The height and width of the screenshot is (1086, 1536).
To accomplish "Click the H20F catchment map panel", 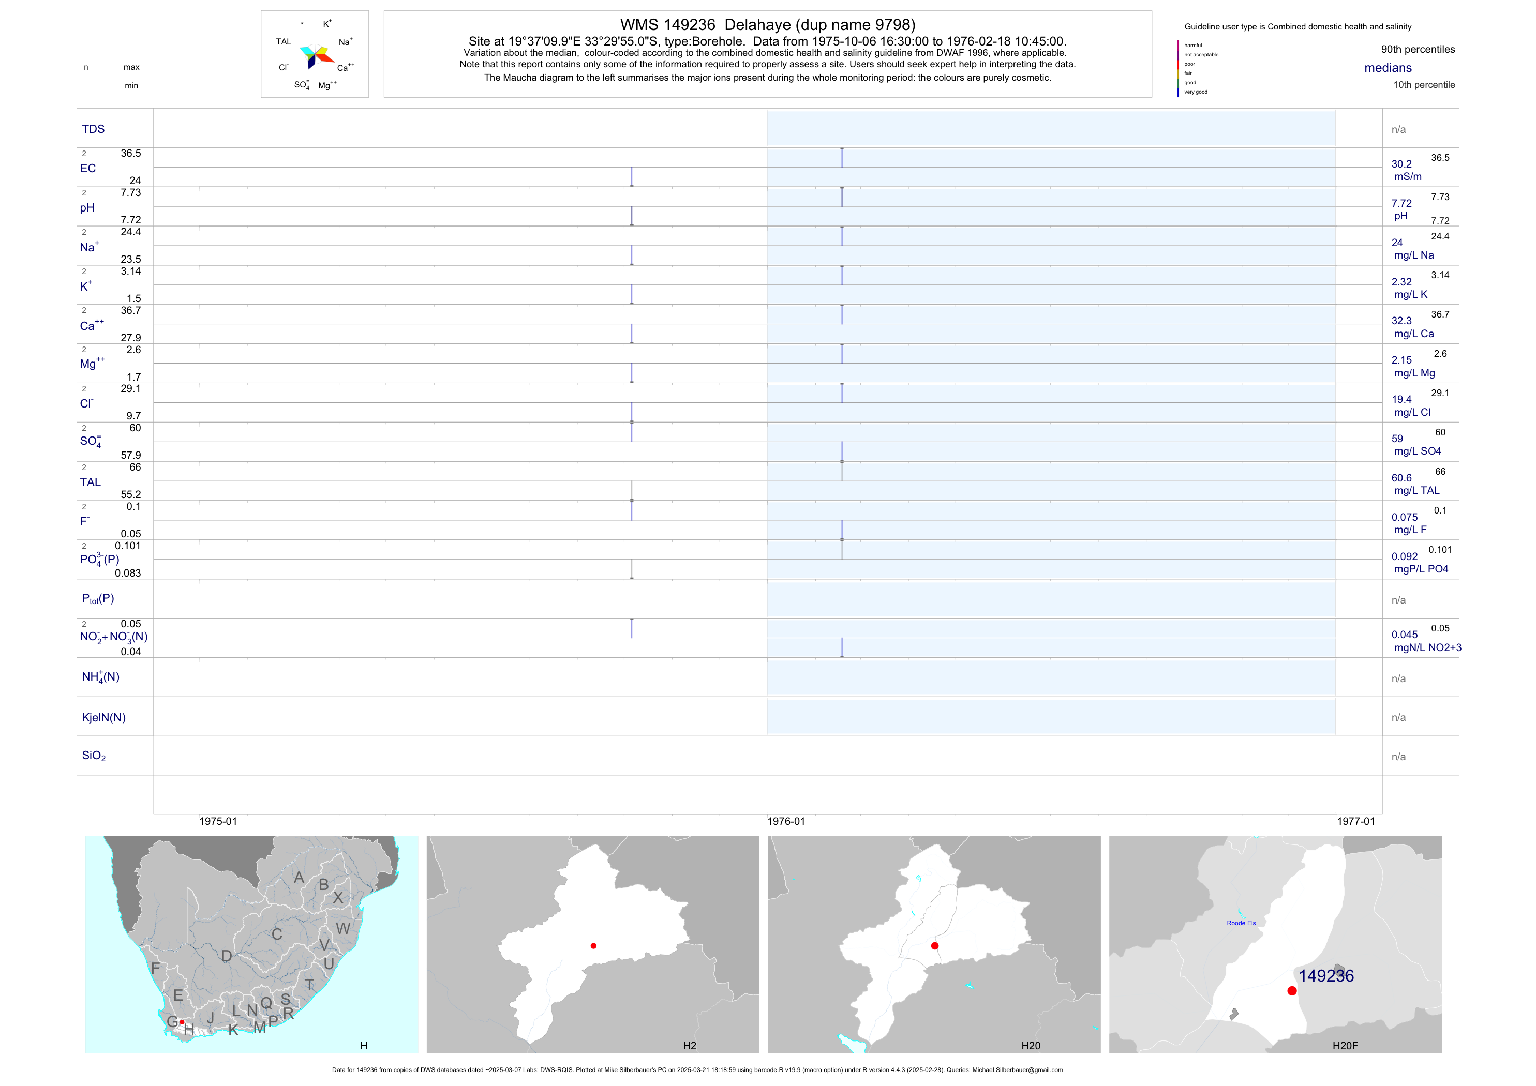I will pyautogui.click(x=1275, y=944).
